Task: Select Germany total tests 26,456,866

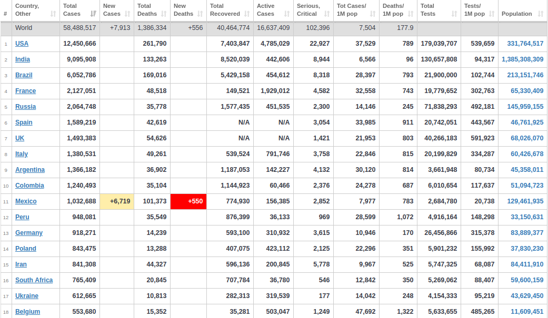Action: click(x=441, y=233)
